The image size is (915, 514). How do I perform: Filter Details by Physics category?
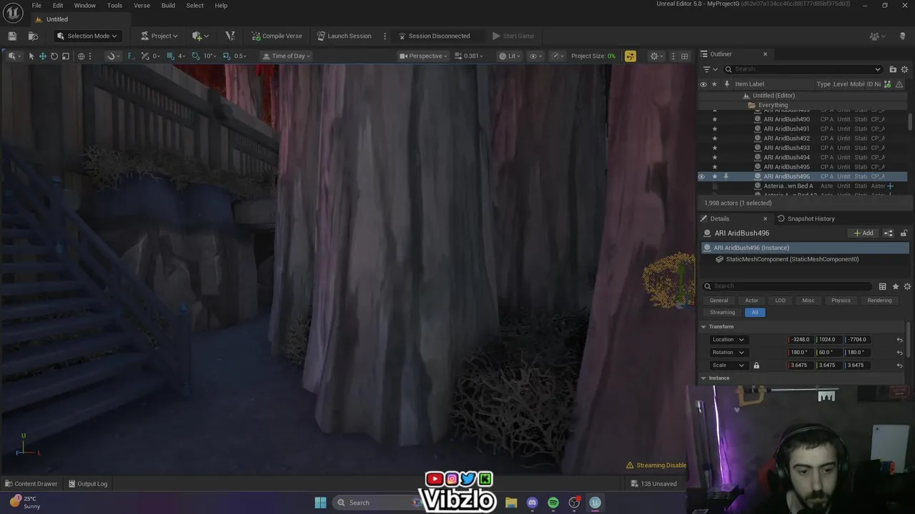click(x=841, y=301)
